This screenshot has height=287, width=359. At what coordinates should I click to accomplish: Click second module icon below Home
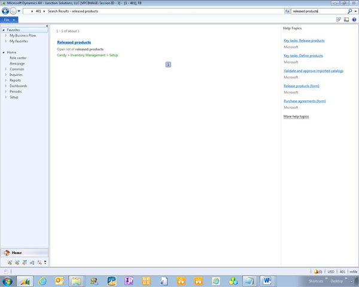pyautogui.click(x=17, y=262)
